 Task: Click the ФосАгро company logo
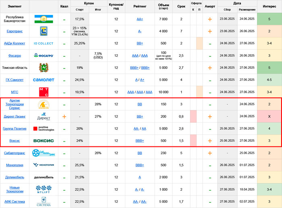tap(44, 56)
